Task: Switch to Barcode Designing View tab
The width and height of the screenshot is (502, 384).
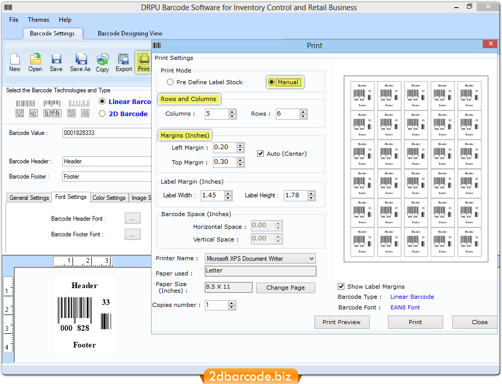Action: (130, 33)
